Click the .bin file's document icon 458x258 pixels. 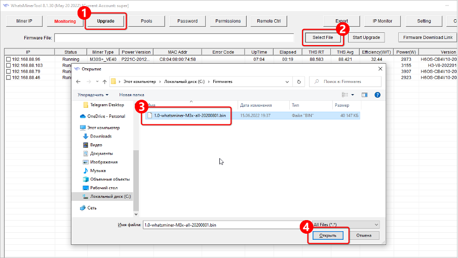click(150, 115)
